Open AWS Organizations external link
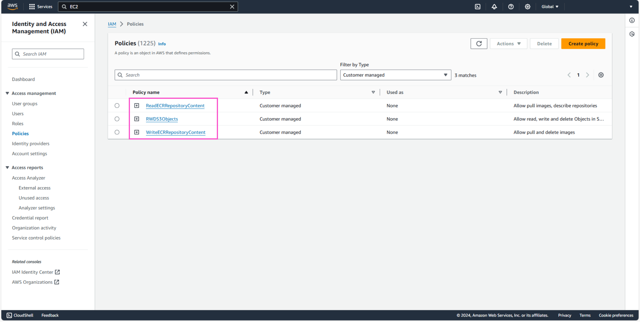640x322 pixels. tap(35, 282)
